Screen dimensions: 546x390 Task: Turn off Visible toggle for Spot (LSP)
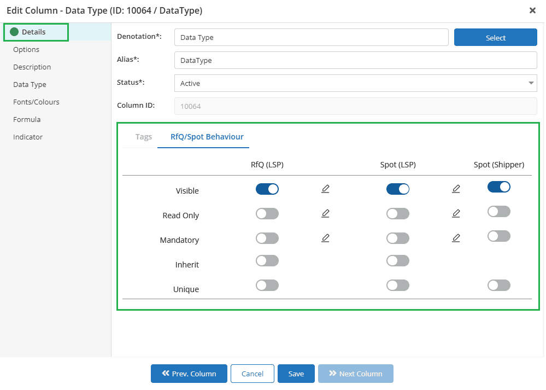tap(398, 189)
